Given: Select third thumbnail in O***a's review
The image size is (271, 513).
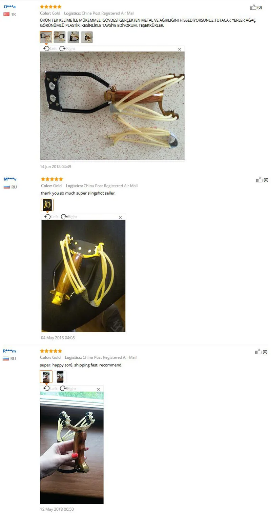Looking at the screenshot, I should coord(73,37).
